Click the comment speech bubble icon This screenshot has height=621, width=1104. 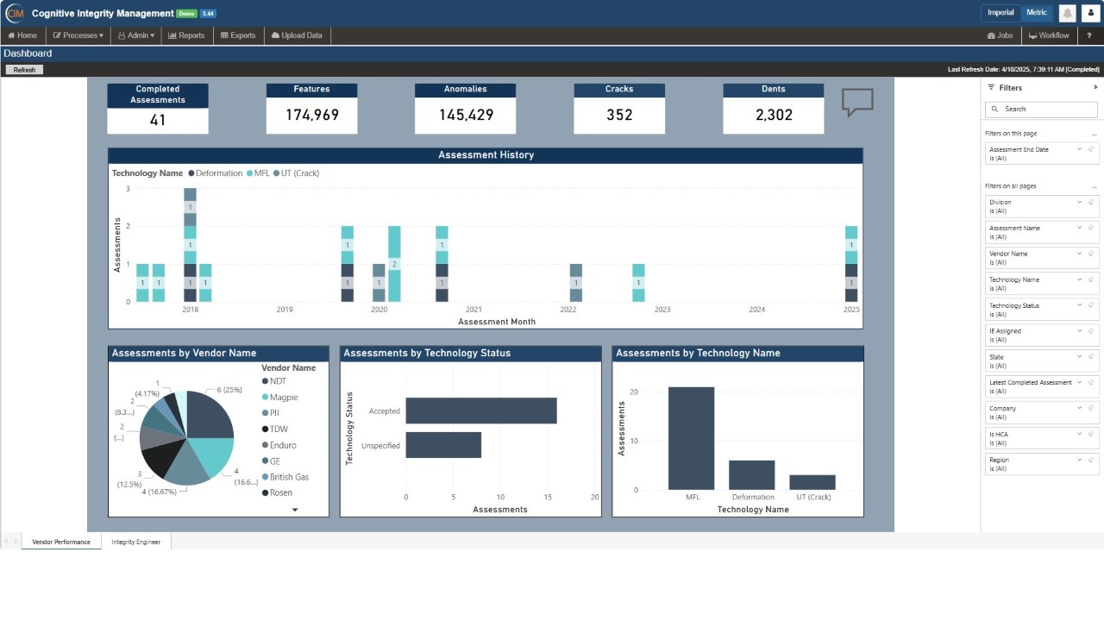pos(857,102)
